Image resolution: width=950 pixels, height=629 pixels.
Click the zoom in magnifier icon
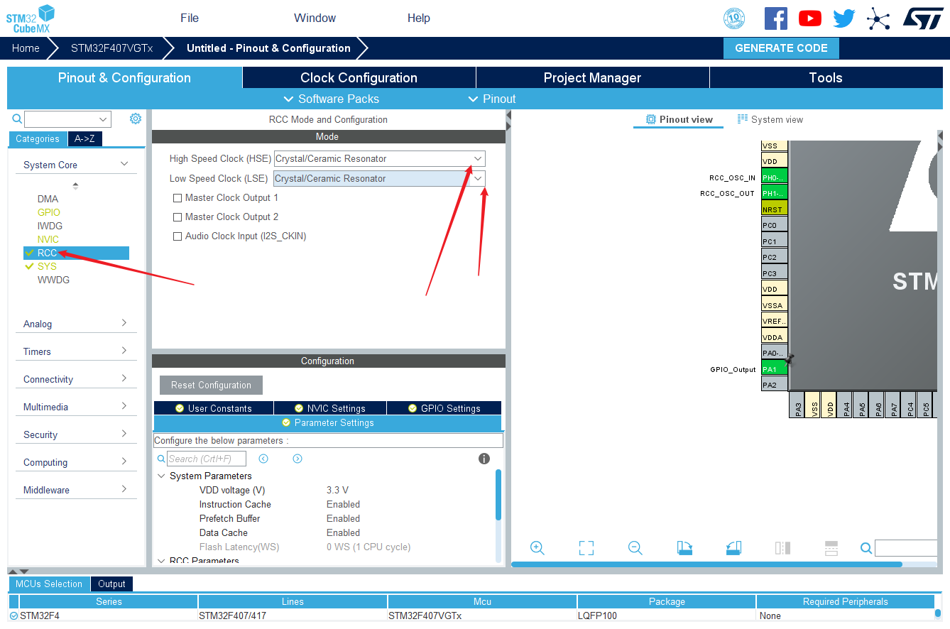[537, 548]
